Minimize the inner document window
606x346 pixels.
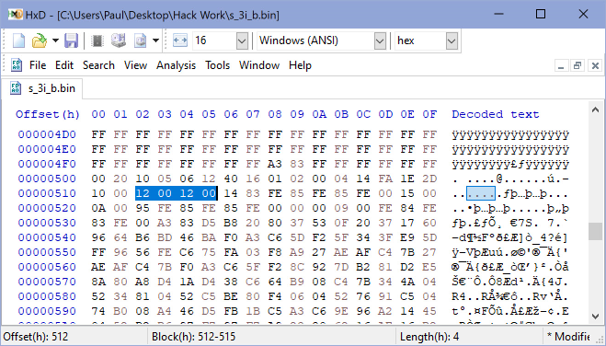click(561, 65)
